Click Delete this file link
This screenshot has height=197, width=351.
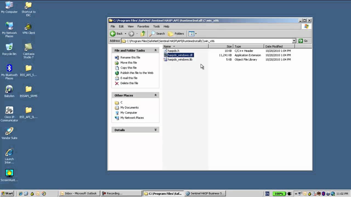(129, 83)
